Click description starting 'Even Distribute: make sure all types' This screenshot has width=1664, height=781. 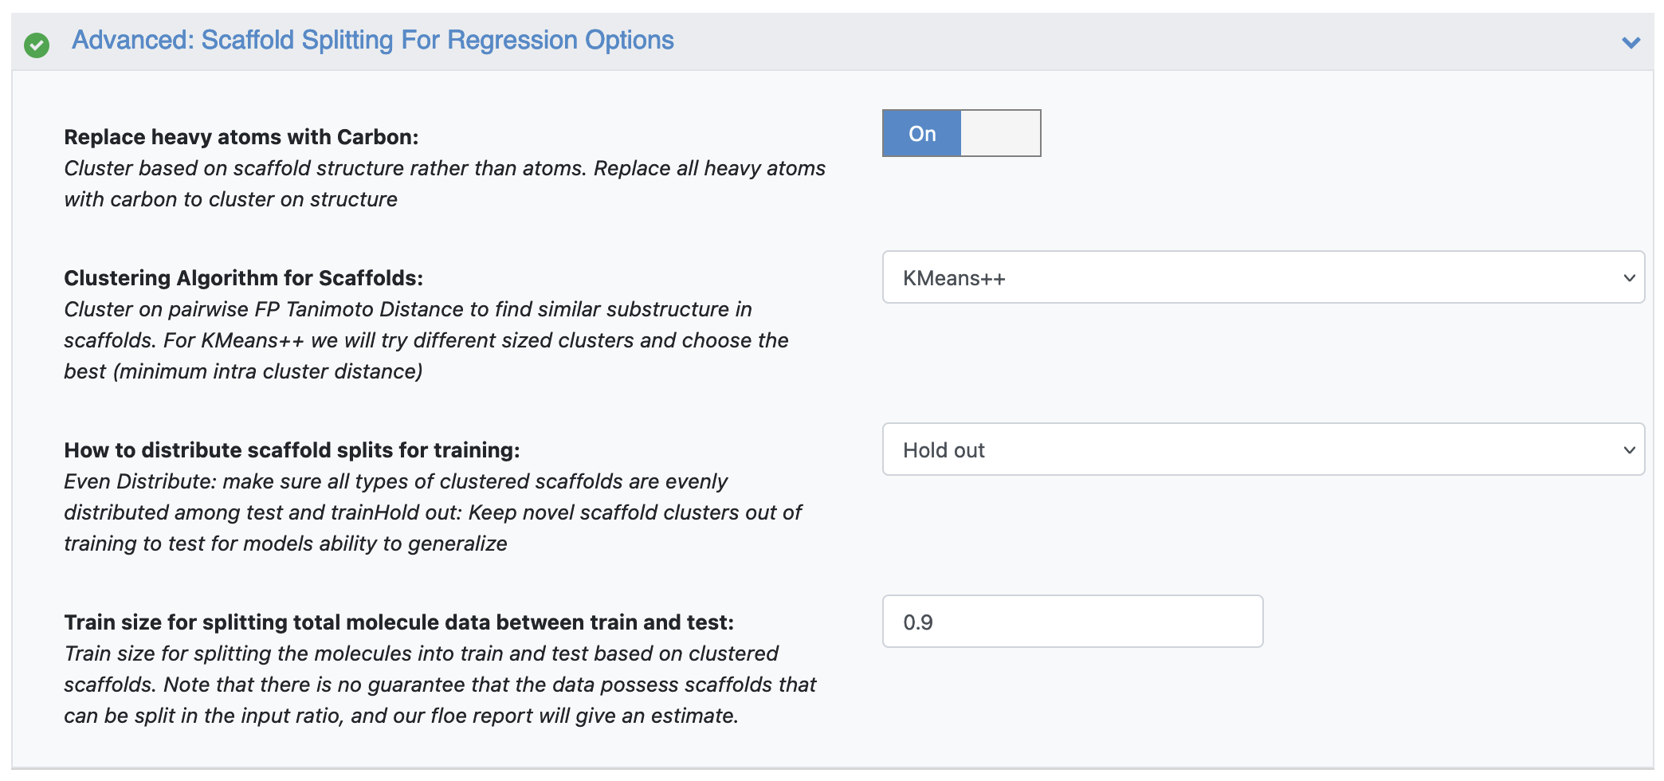click(433, 512)
